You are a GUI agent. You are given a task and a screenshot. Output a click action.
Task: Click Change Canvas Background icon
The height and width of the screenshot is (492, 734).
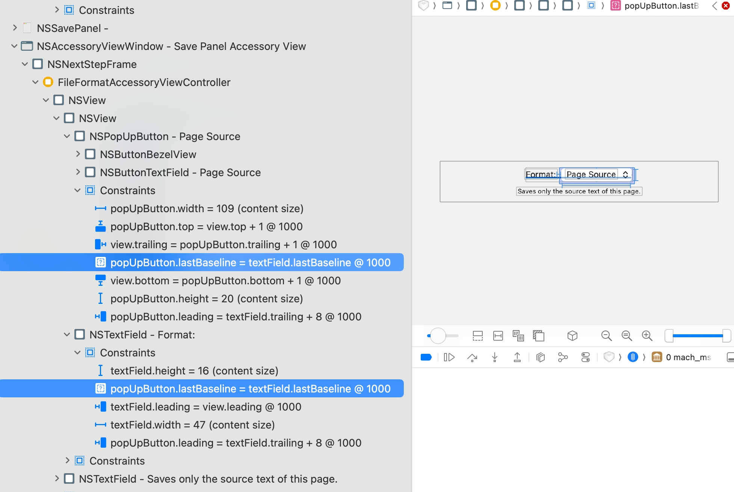[x=538, y=335]
